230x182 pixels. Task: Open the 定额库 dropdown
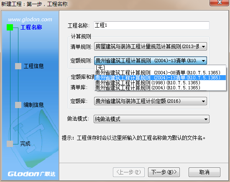point(151,101)
